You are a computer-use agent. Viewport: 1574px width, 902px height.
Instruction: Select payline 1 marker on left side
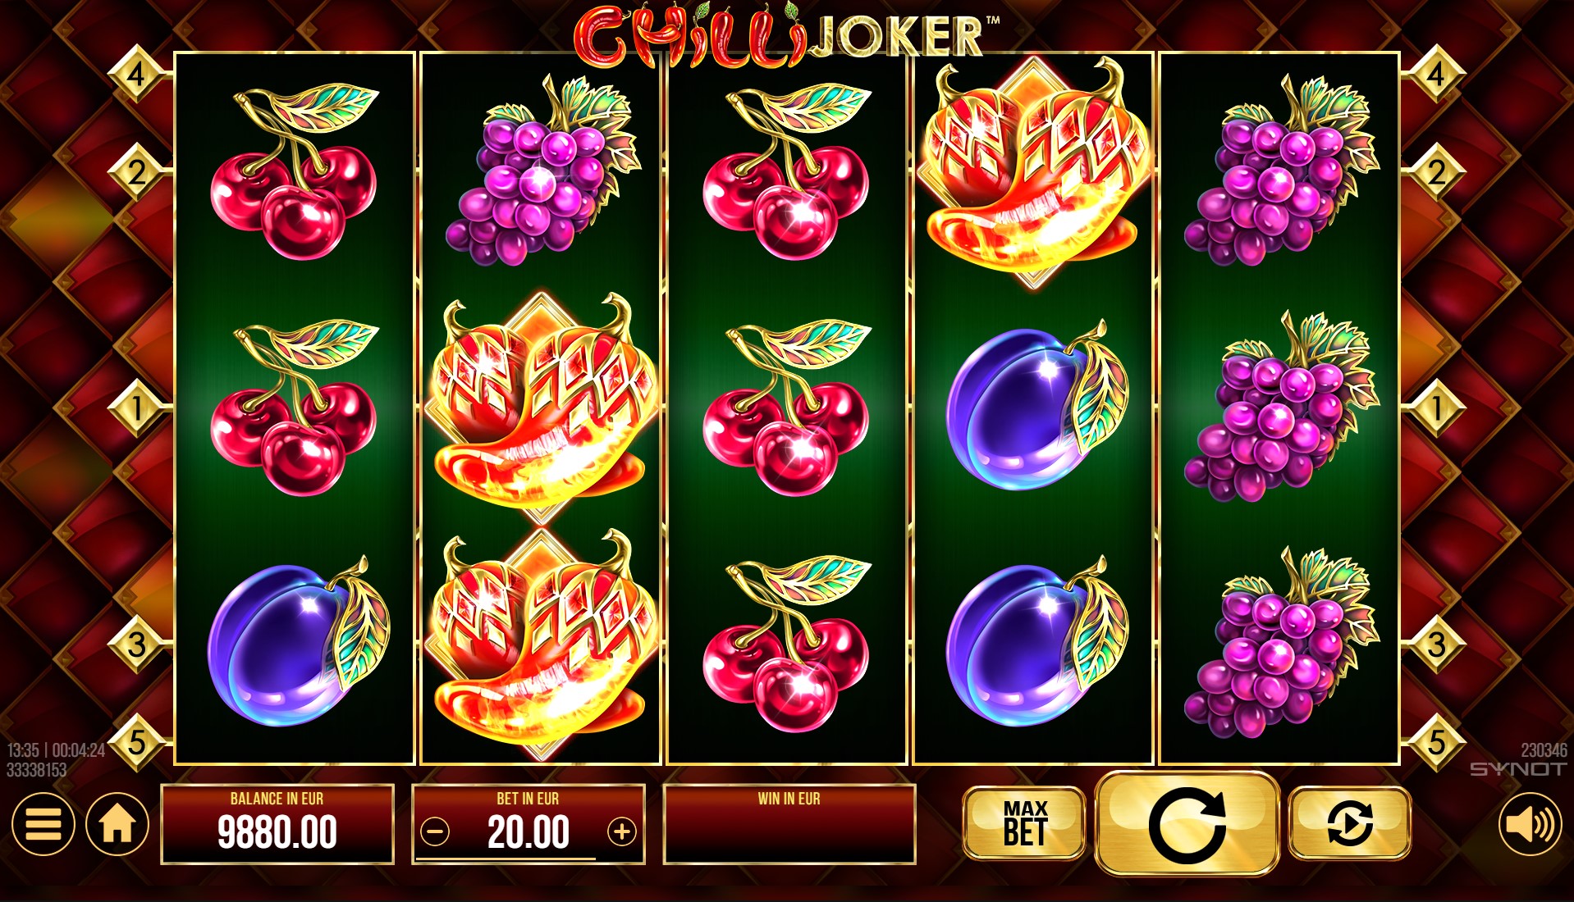point(136,408)
